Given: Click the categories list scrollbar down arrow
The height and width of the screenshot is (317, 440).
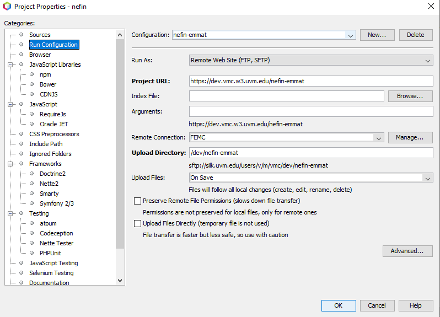Looking at the screenshot, I should (x=120, y=281).
